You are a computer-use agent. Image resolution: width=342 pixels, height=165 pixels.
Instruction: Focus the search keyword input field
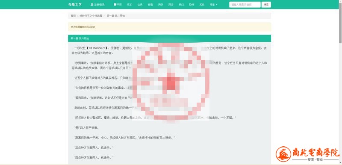pos(245,5)
